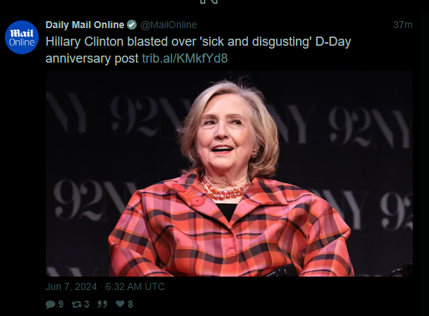The width and height of the screenshot is (429, 316).
Task: Open the Jun 7, 2024 date link
Action: click(x=71, y=286)
